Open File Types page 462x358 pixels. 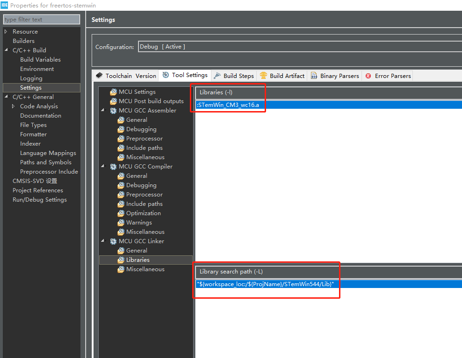click(x=33, y=125)
